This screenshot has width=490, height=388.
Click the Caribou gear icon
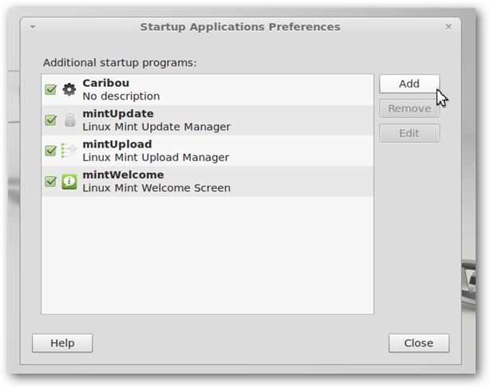(x=69, y=90)
